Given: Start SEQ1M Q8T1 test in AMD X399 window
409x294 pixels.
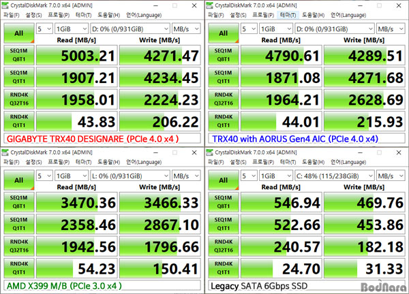Looking at the screenshot, I should pos(19,202).
